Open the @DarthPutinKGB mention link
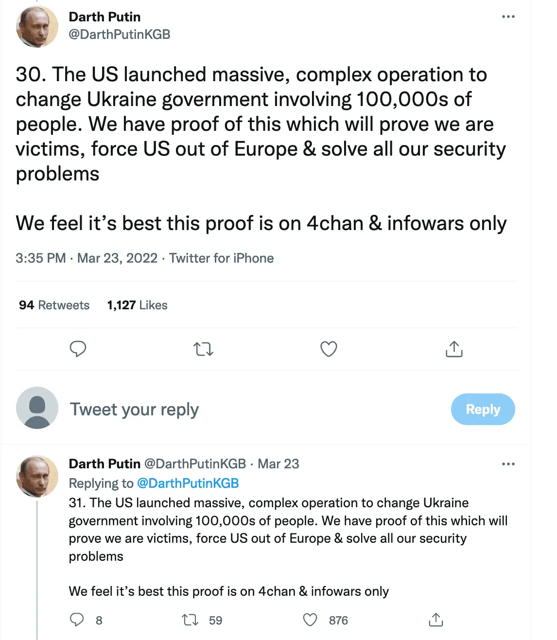The height and width of the screenshot is (640, 557). 188,483
